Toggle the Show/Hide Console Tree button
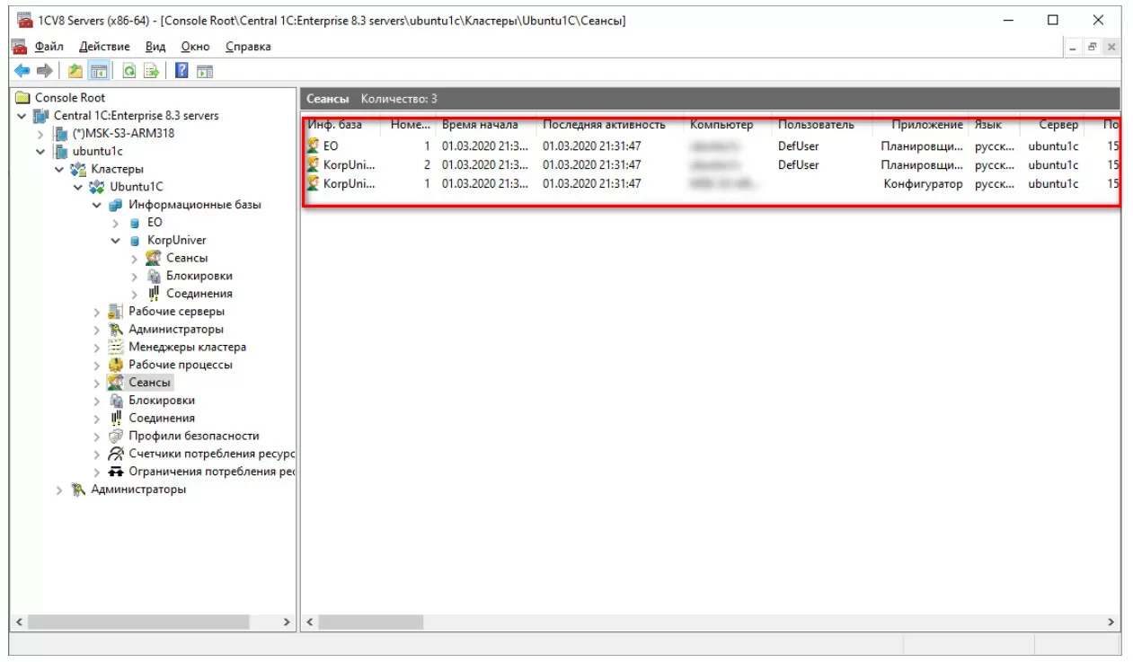 99,71
